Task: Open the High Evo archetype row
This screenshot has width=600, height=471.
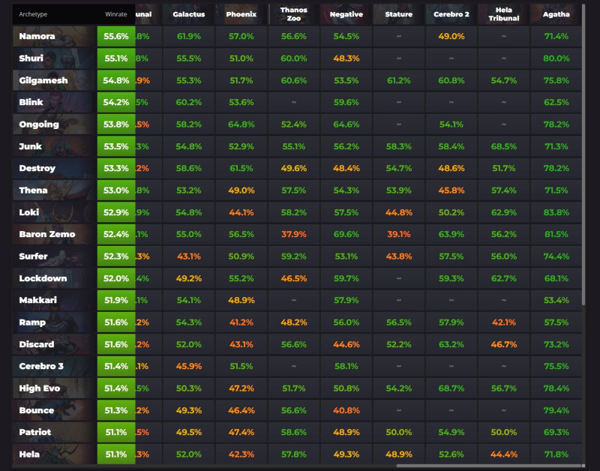Action: [54, 388]
